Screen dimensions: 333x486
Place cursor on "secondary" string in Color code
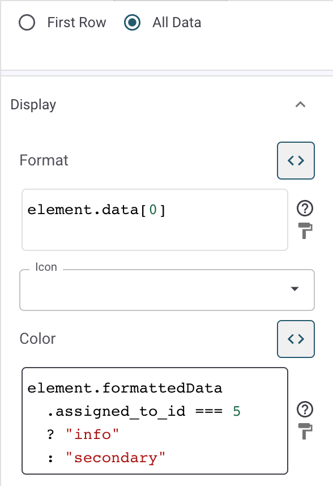click(x=116, y=458)
